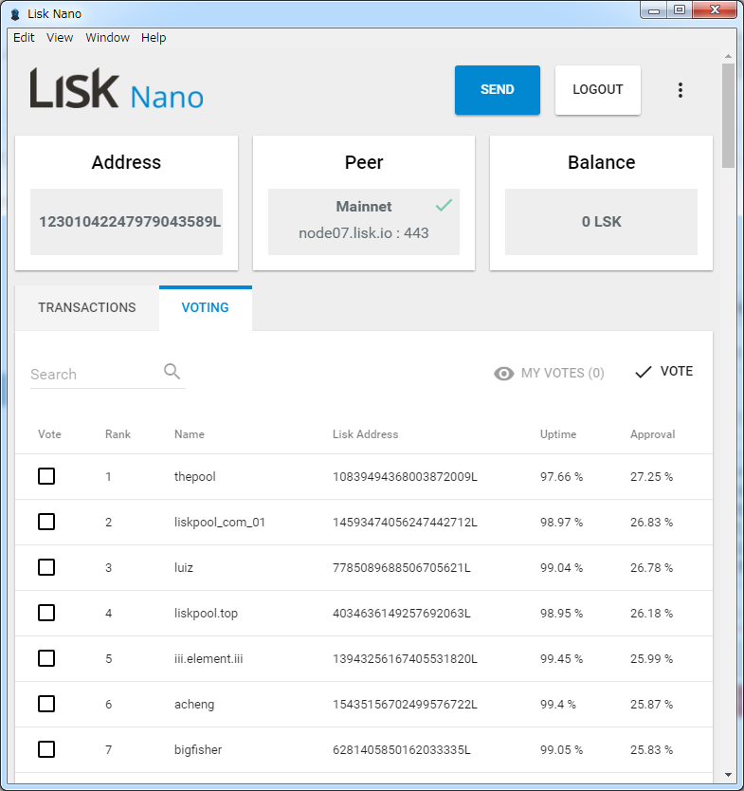Click delegate name luiz

(x=184, y=567)
